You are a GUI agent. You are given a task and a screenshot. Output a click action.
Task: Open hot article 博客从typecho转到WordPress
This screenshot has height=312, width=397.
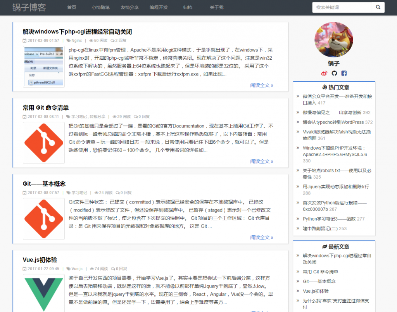pos(333,122)
